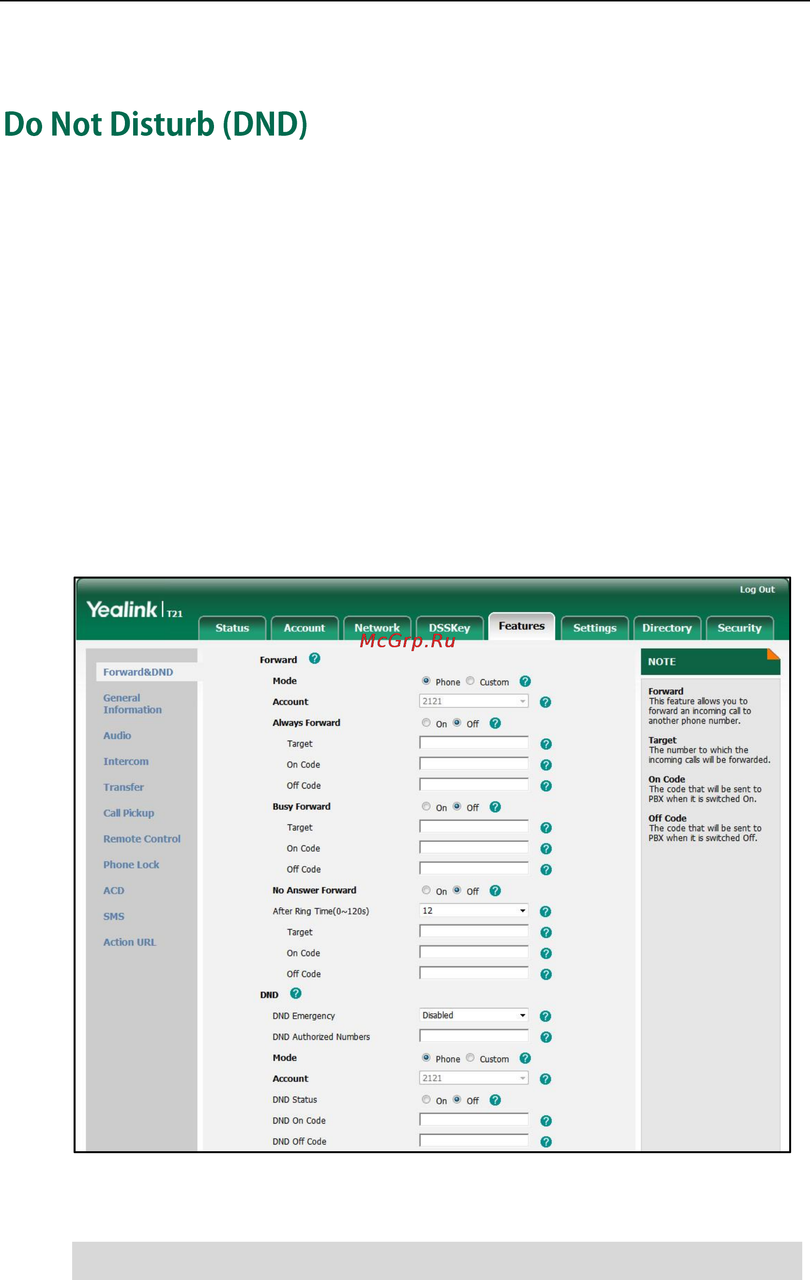Open SMS in sidebar
810x1280 pixels.
coord(114,916)
